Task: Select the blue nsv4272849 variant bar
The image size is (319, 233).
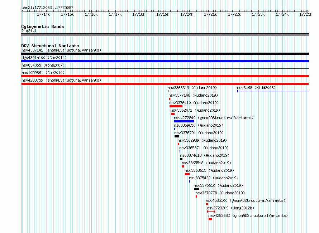Action: 184,121
